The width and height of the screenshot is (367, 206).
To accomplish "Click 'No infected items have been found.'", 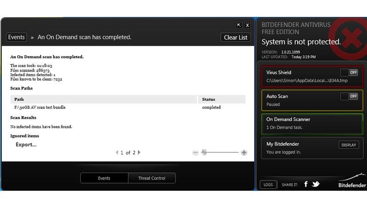I will pos(41,127).
